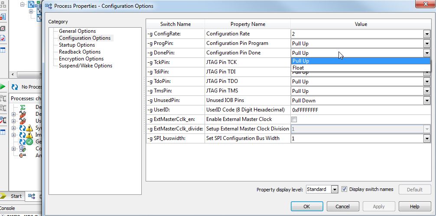Image resolution: width=436 pixels, height=216 pixels.
Task: Select Startup Options category
Action: point(77,45)
